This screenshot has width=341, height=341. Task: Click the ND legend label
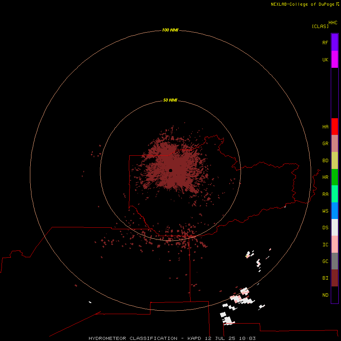coord(325,295)
